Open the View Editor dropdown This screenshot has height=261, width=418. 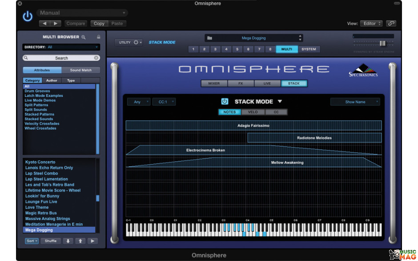point(371,24)
